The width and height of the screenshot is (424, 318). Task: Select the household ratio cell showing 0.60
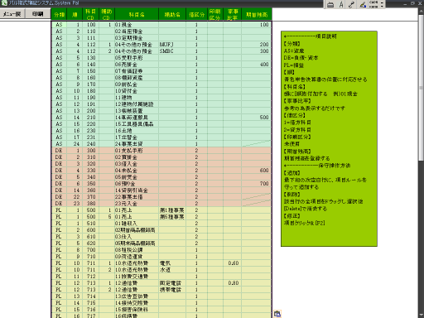(x=233, y=263)
